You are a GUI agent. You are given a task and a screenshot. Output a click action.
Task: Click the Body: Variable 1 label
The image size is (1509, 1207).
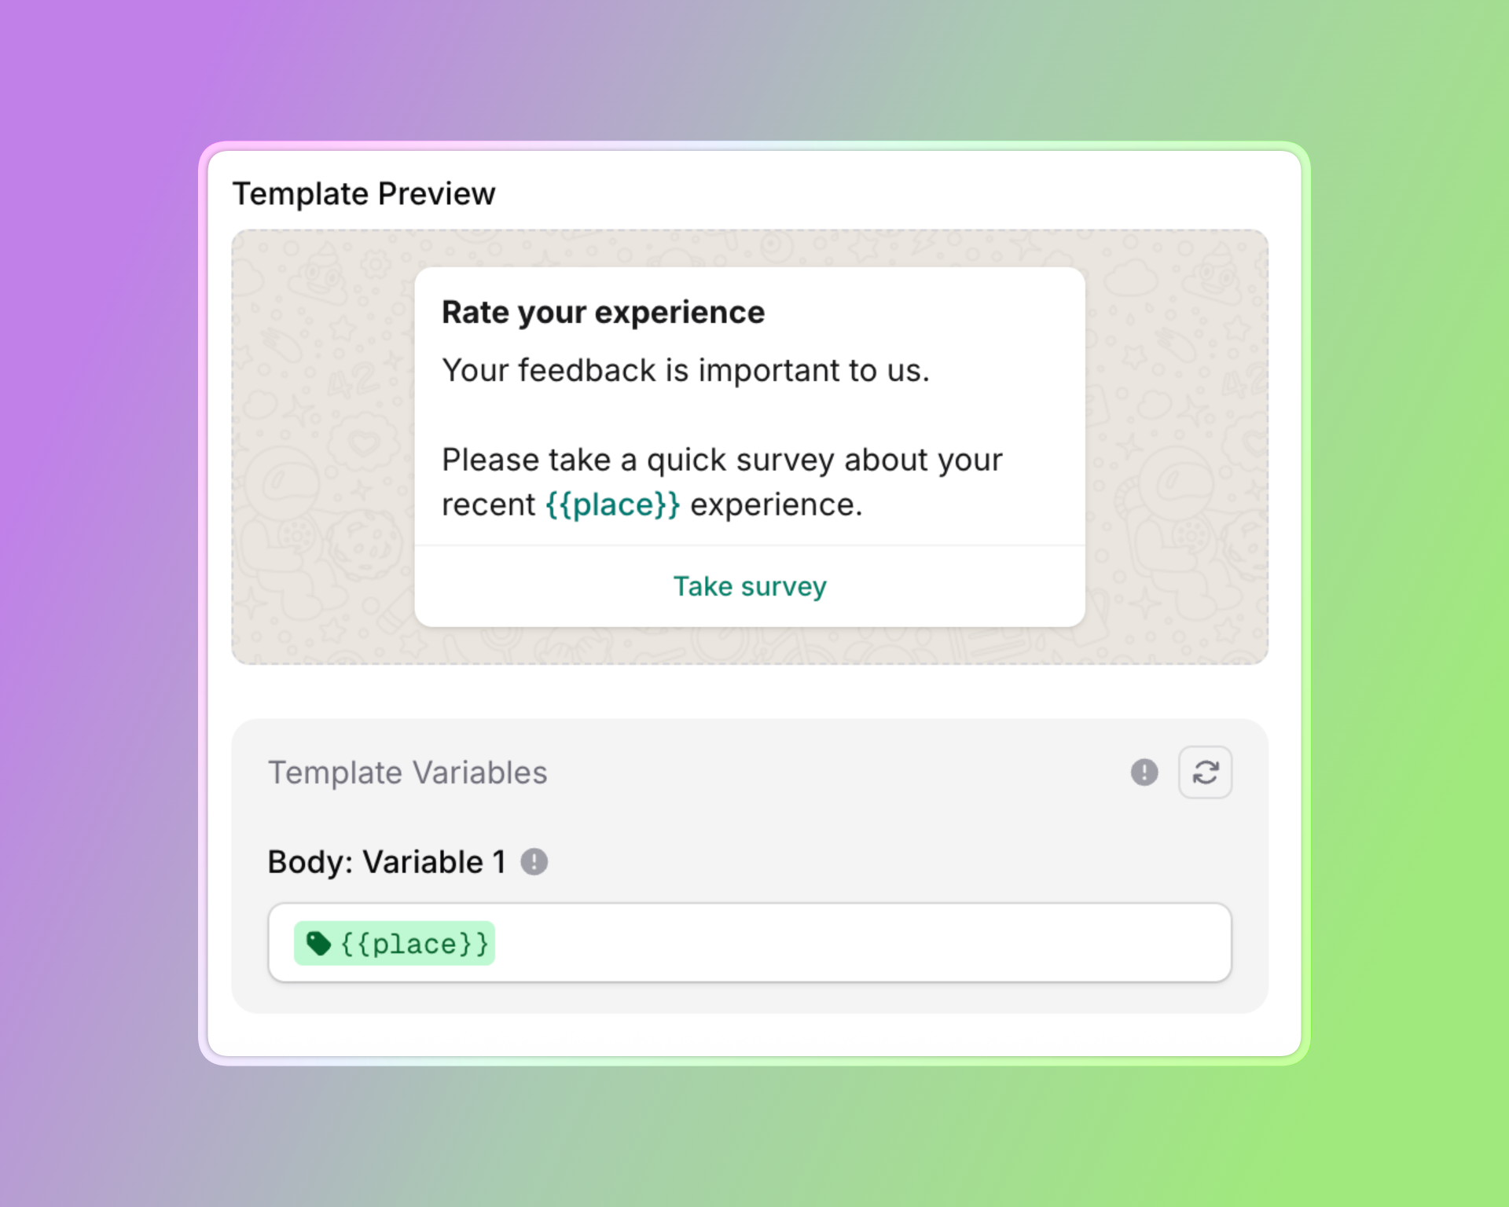tap(387, 861)
